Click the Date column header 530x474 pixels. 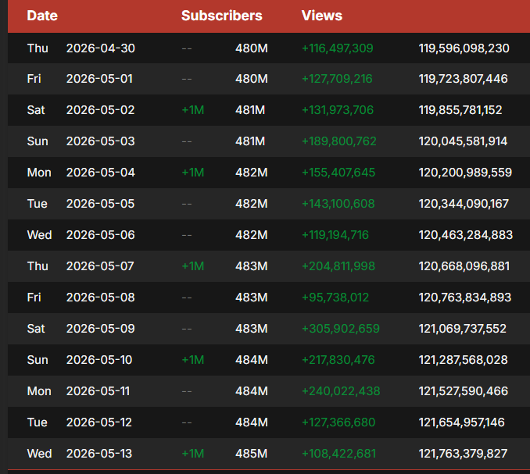[42, 16]
